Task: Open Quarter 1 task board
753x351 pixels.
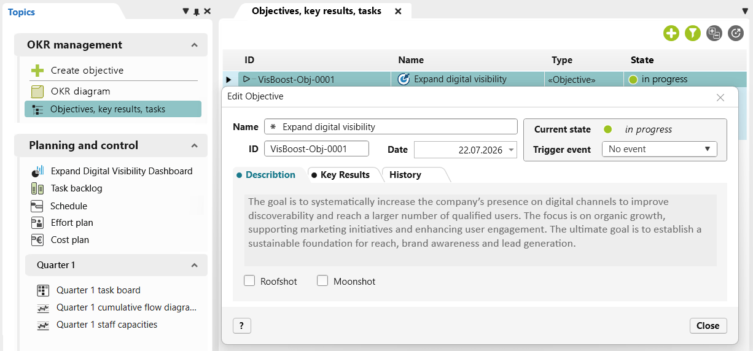Action: [x=98, y=290]
